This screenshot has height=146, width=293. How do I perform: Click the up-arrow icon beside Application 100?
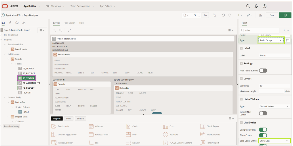(x=3, y=15)
